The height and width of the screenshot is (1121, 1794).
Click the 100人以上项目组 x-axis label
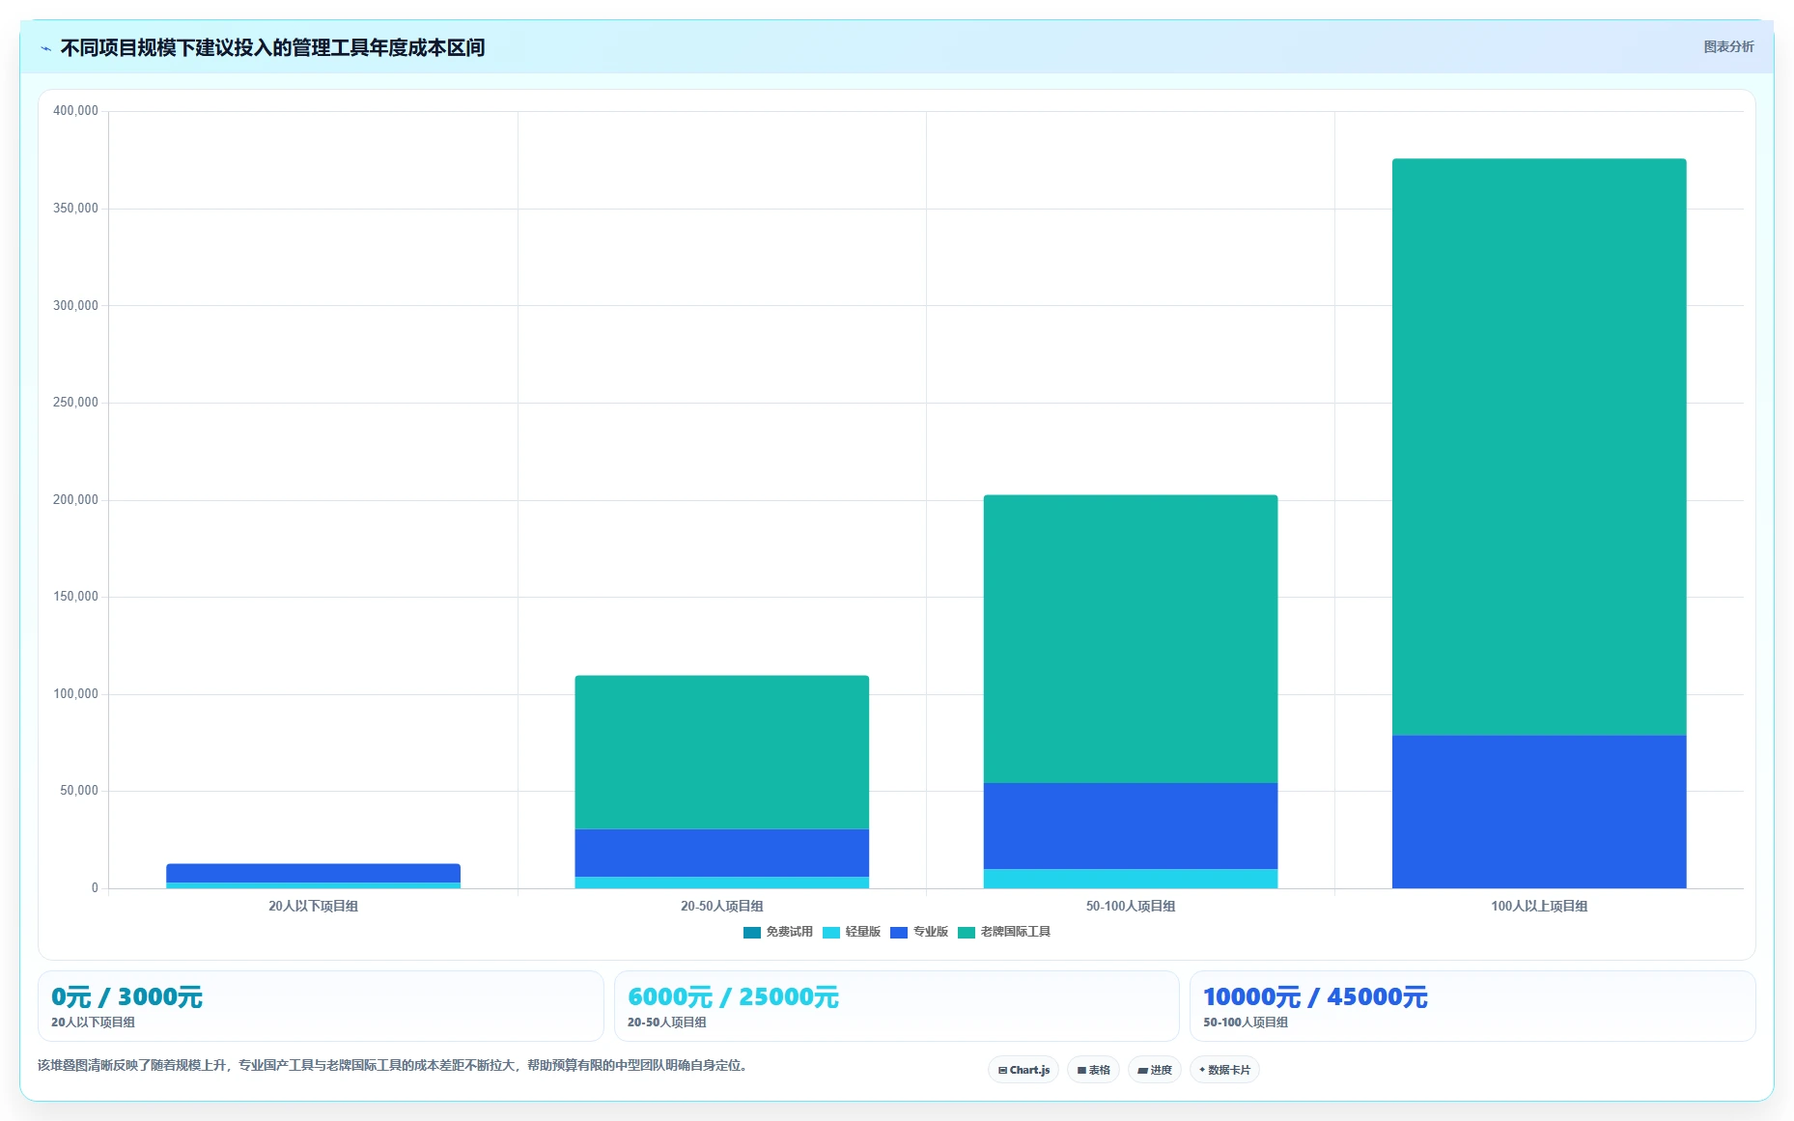tap(1539, 907)
